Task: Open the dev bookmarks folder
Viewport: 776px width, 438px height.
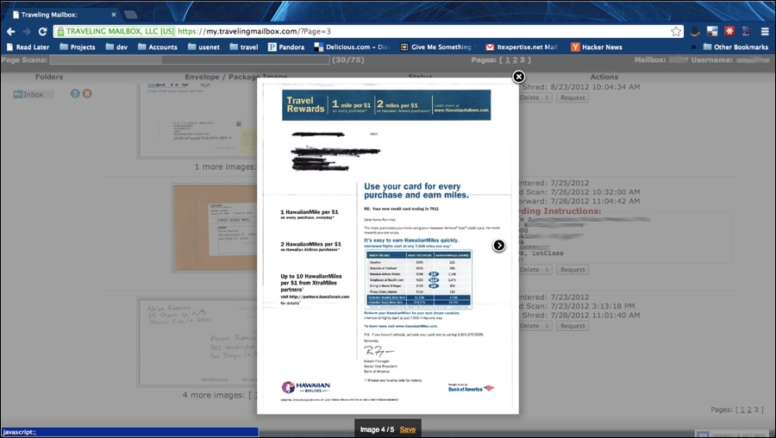Action: point(116,47)
